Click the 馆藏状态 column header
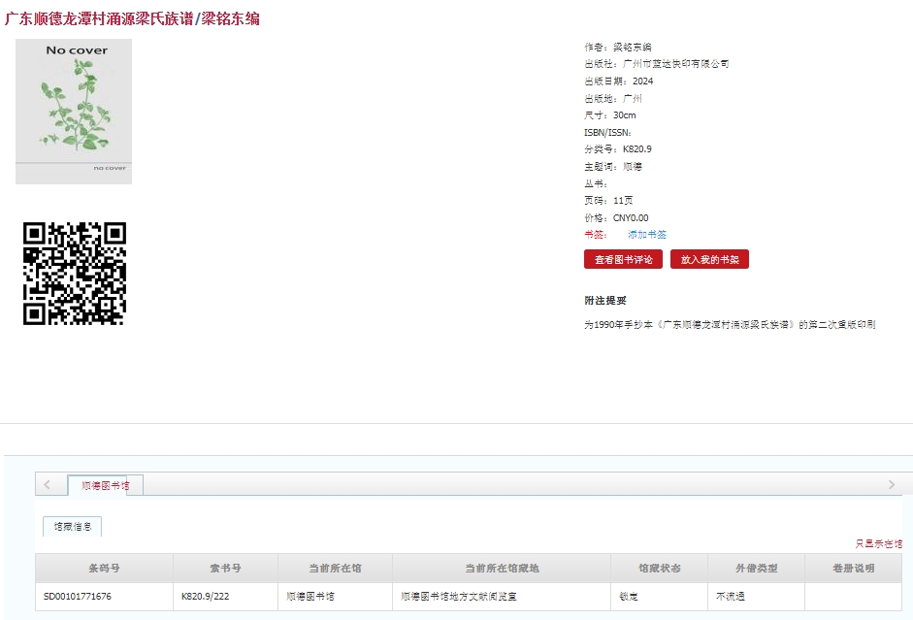Screen dimensions: 913x620 [x=659, y=569]
